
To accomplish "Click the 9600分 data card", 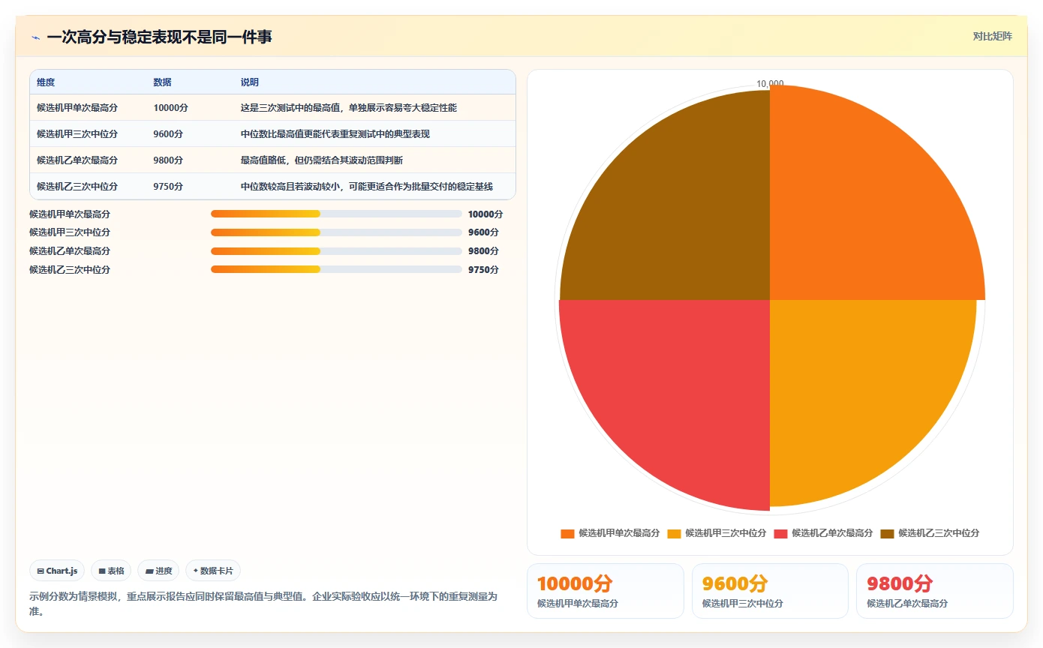I will point(770,591).
